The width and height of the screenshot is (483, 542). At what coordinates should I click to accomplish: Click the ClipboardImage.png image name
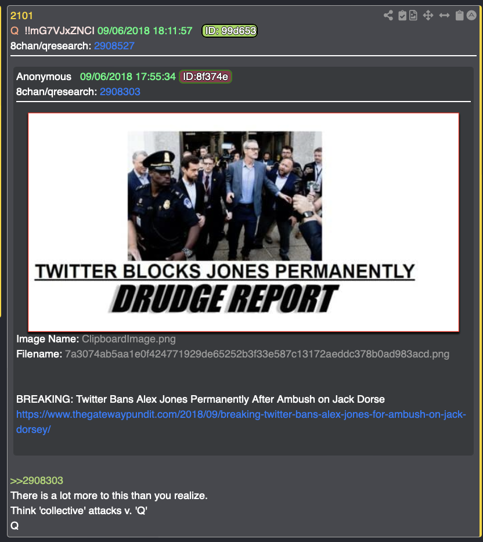click(x=129, y=339)
